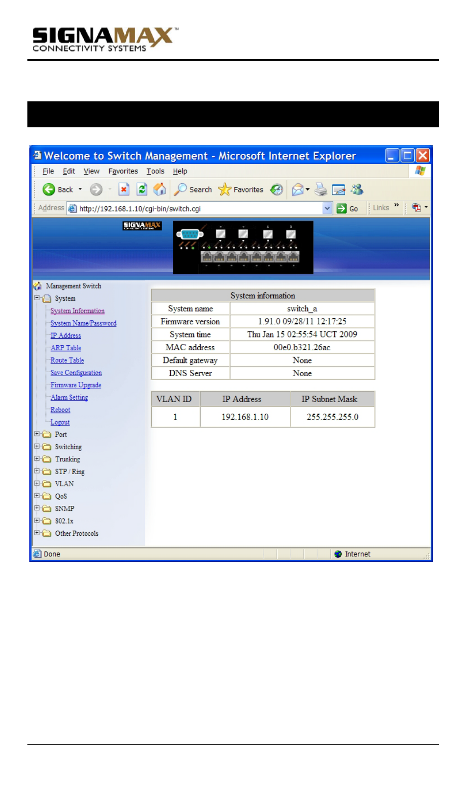Open the Tools menu
The width and height of the screenshot is (467, 786).
[156, 171]
